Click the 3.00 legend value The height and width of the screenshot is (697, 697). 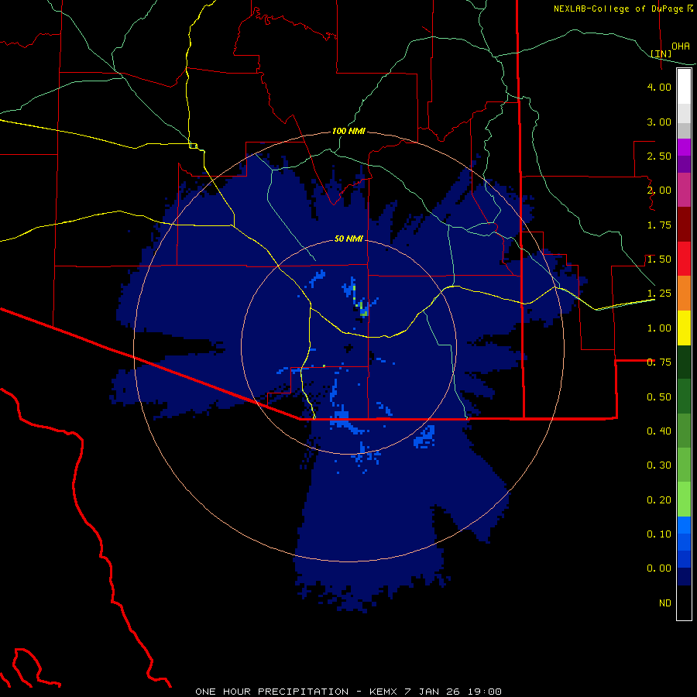(x=659, y=122)
